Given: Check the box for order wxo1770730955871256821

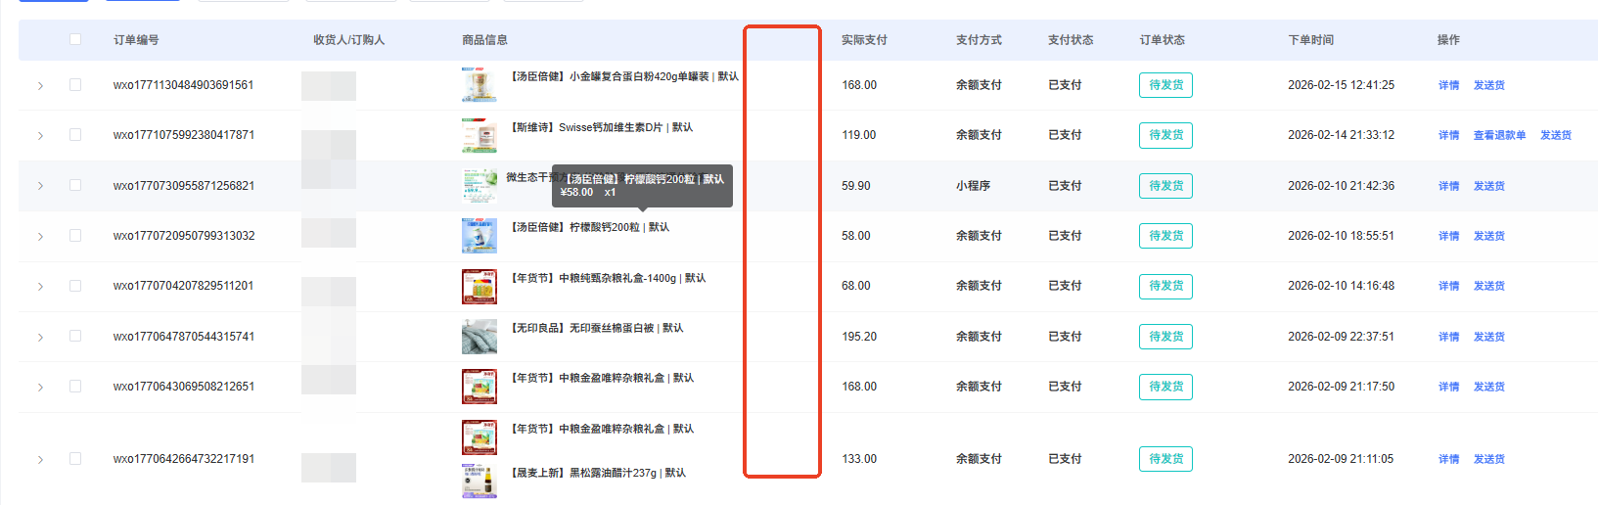Looking at the screenshot, I should click(x=75, y=185).
